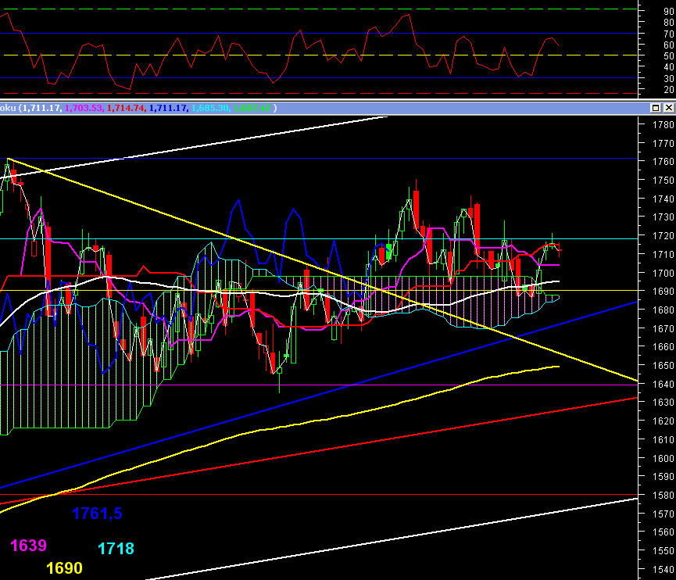Click the red value 1,714.74 in the header

(126, 108)
